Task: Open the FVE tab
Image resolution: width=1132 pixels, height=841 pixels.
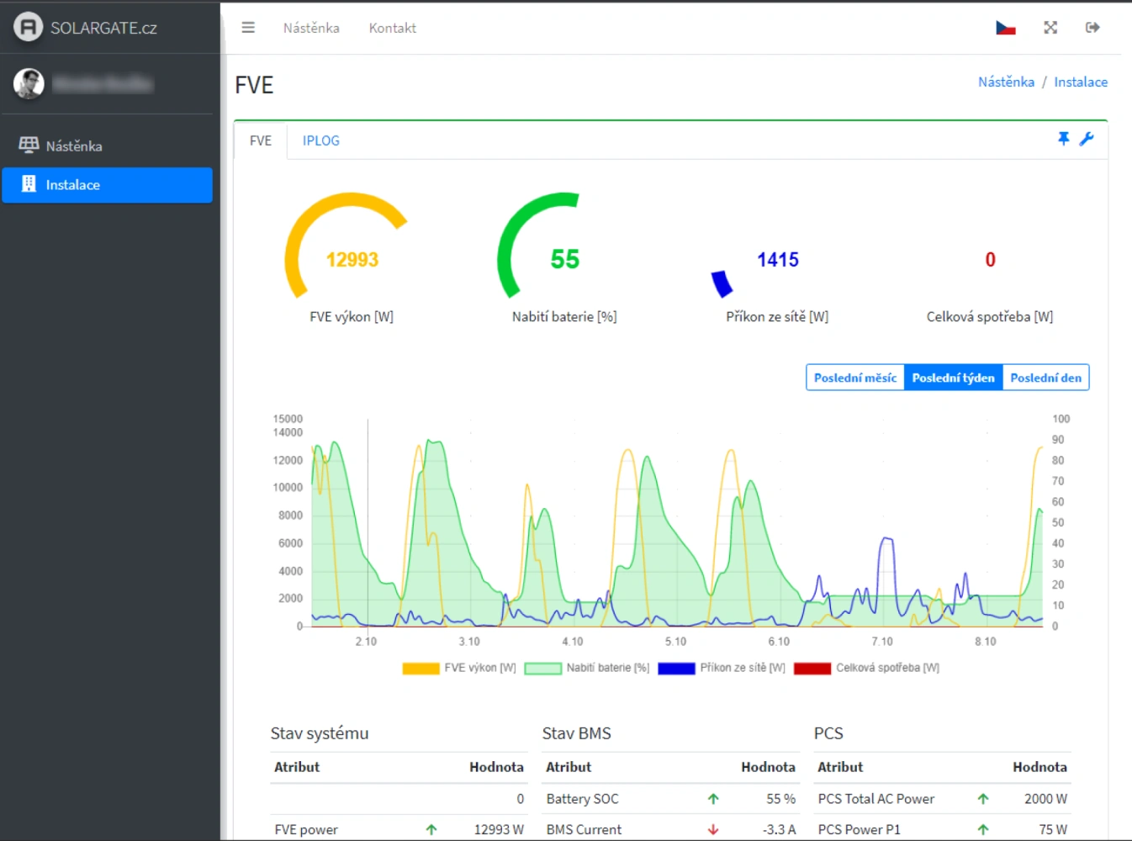Action: (x=261, y=140)
